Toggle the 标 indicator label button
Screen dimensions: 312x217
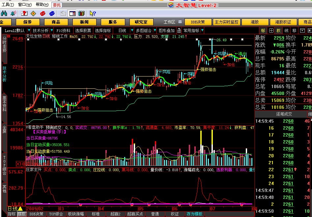263,30
